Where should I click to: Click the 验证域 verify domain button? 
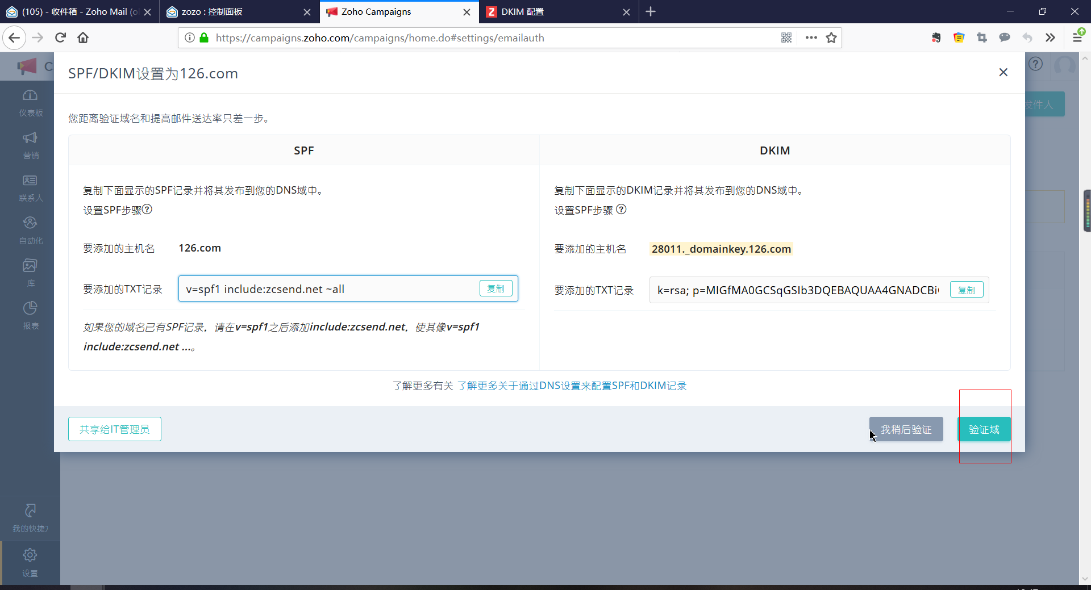984,429
